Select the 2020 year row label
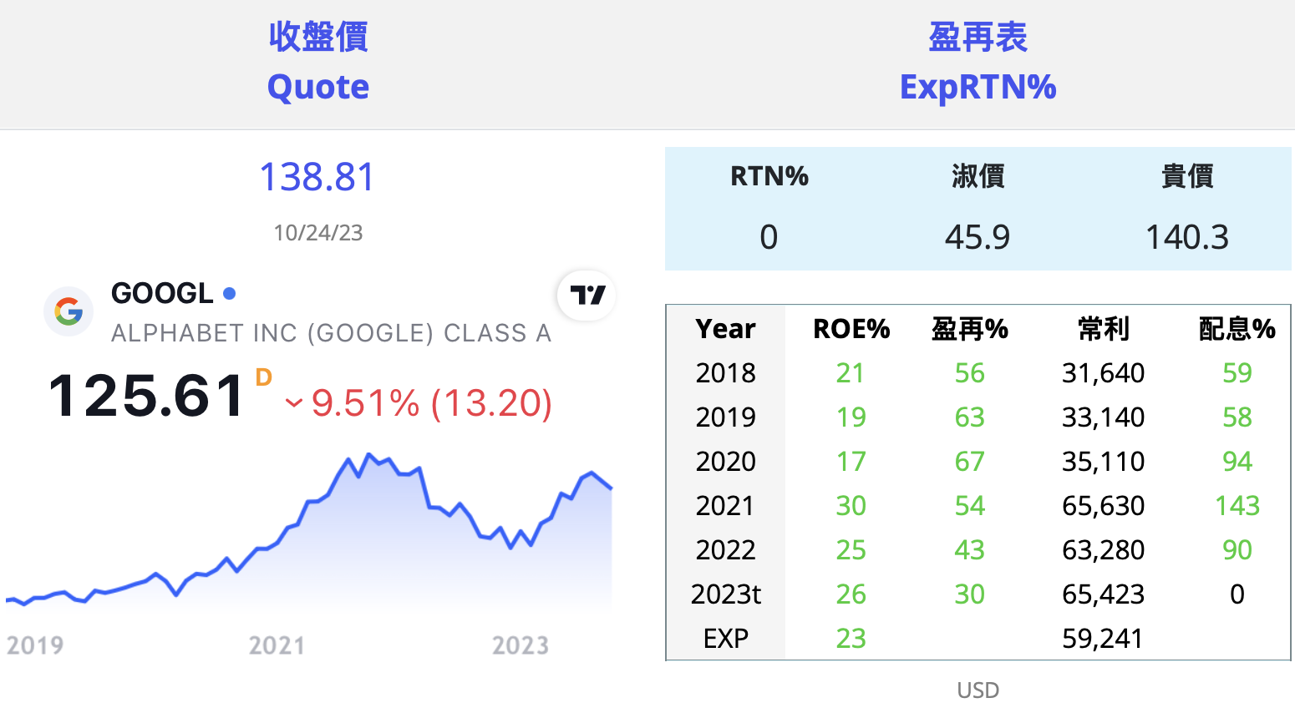 725,461
